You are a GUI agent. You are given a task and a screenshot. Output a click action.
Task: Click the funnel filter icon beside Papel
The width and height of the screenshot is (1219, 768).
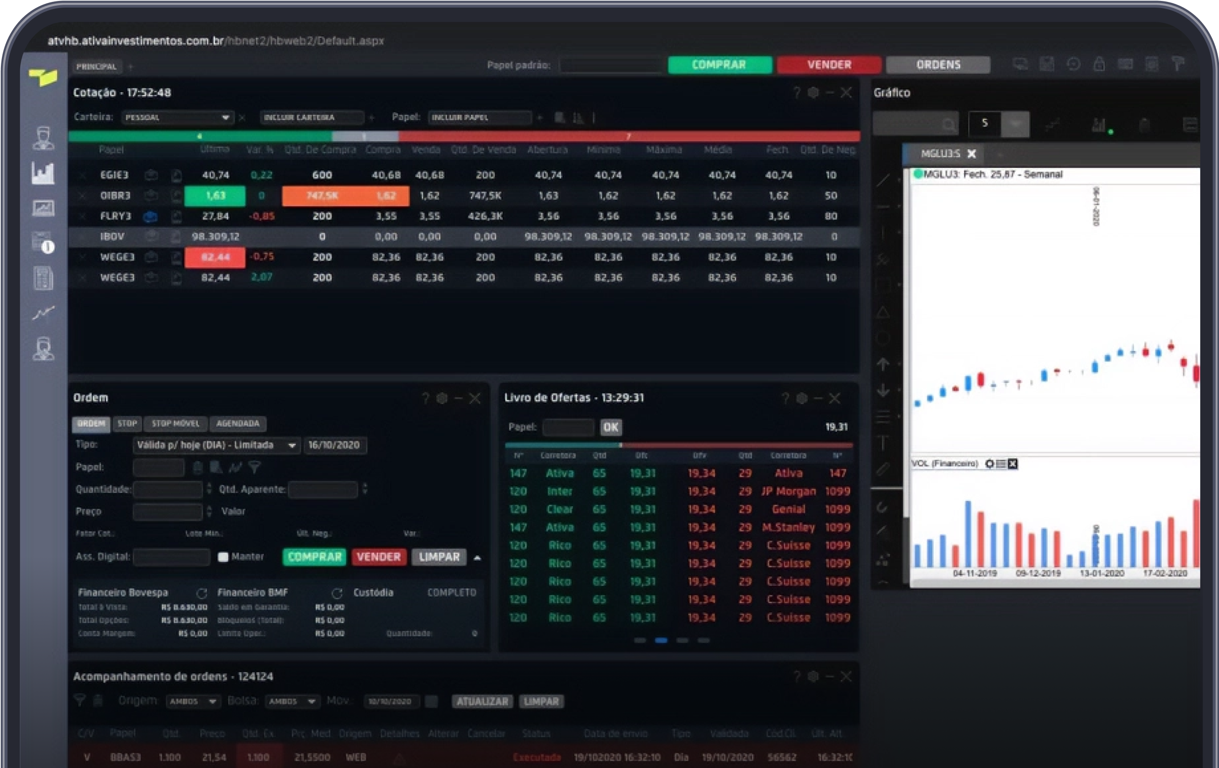click(x=255, y=467)
